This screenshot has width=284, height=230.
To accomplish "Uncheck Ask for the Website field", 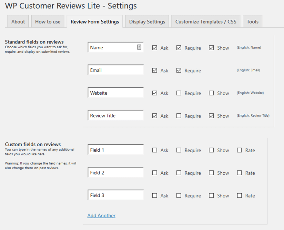I will 155,93.
